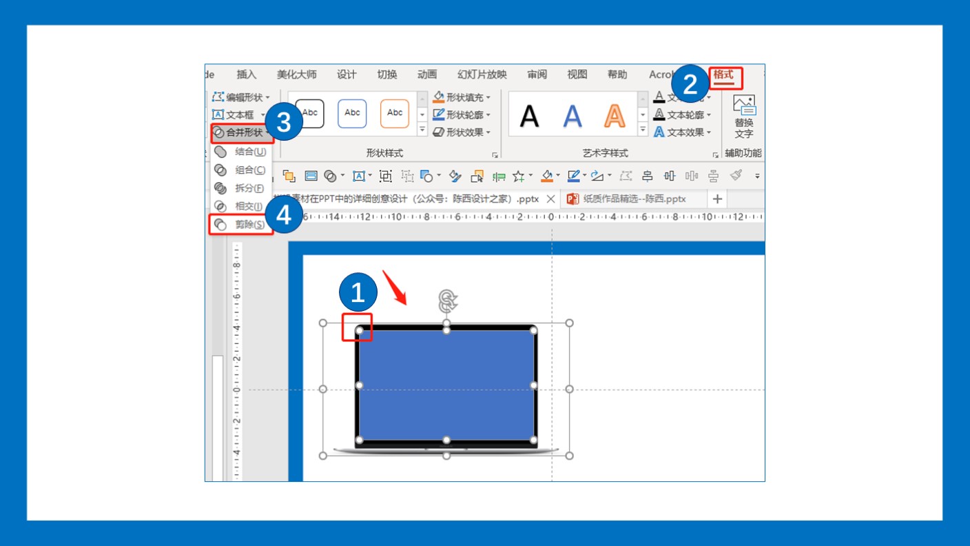Apply the orange outlined A WordArt style
The width and height of the screenshot is (970, 546).
pyautogui.click(x=615, y=116)
